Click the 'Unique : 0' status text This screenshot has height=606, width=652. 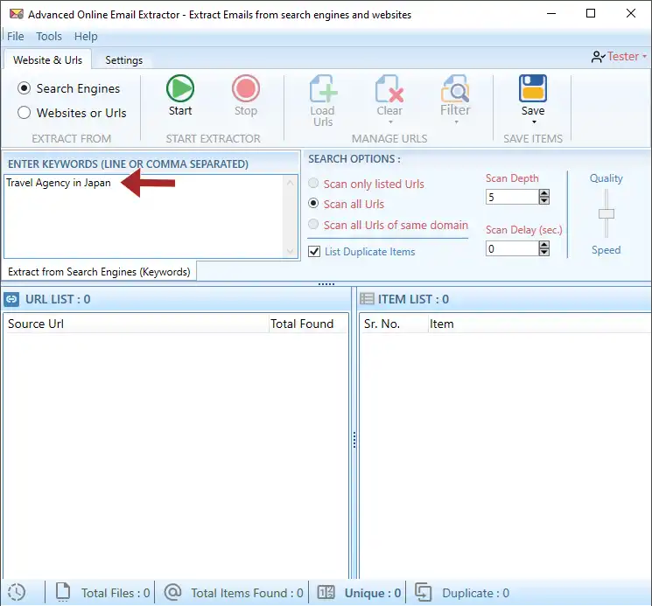[x=372, y=593]
